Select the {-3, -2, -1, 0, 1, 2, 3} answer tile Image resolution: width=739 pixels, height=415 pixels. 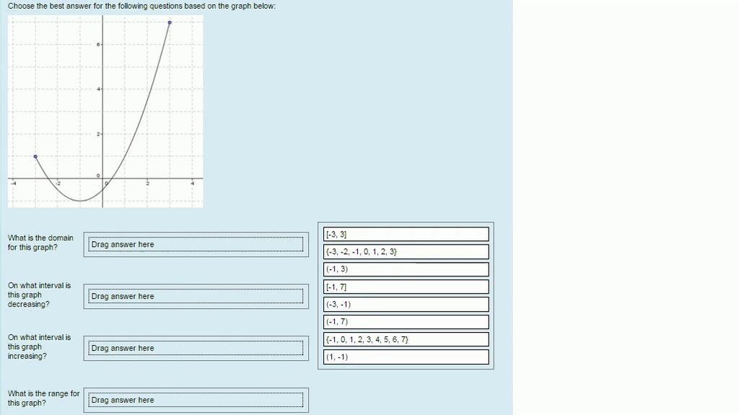[406, 252]
